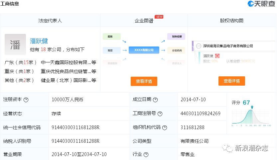Click the 天眼查 logo
This screenshot has width=277, height=160.
click(261, 4)
